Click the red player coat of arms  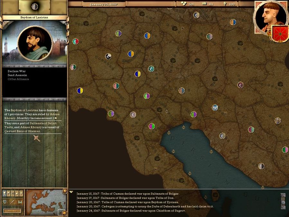(279, 34)
